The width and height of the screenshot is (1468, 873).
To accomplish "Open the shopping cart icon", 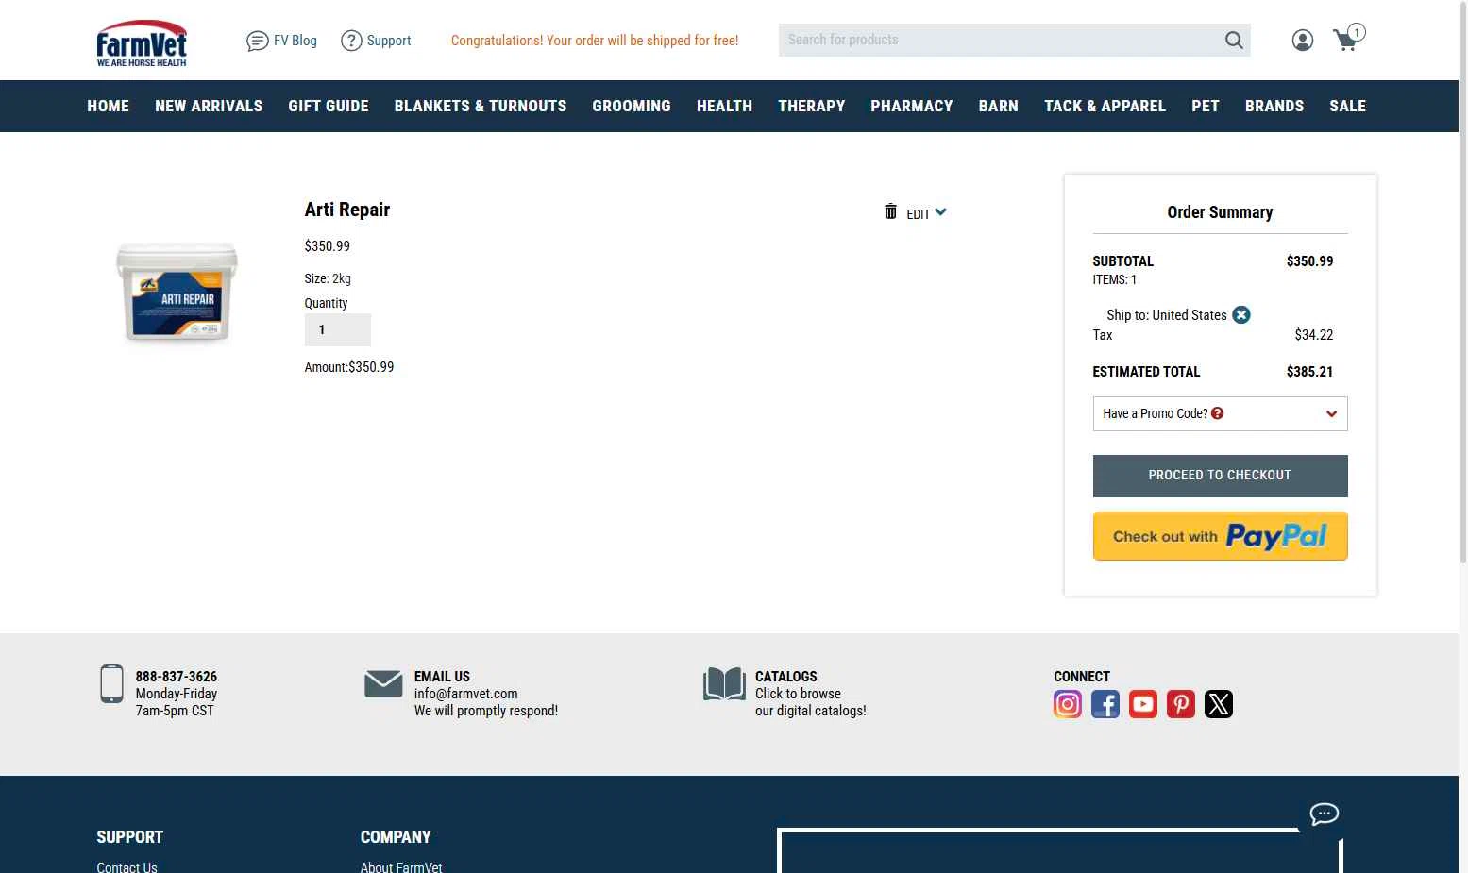I will [x=1348, y=38].
